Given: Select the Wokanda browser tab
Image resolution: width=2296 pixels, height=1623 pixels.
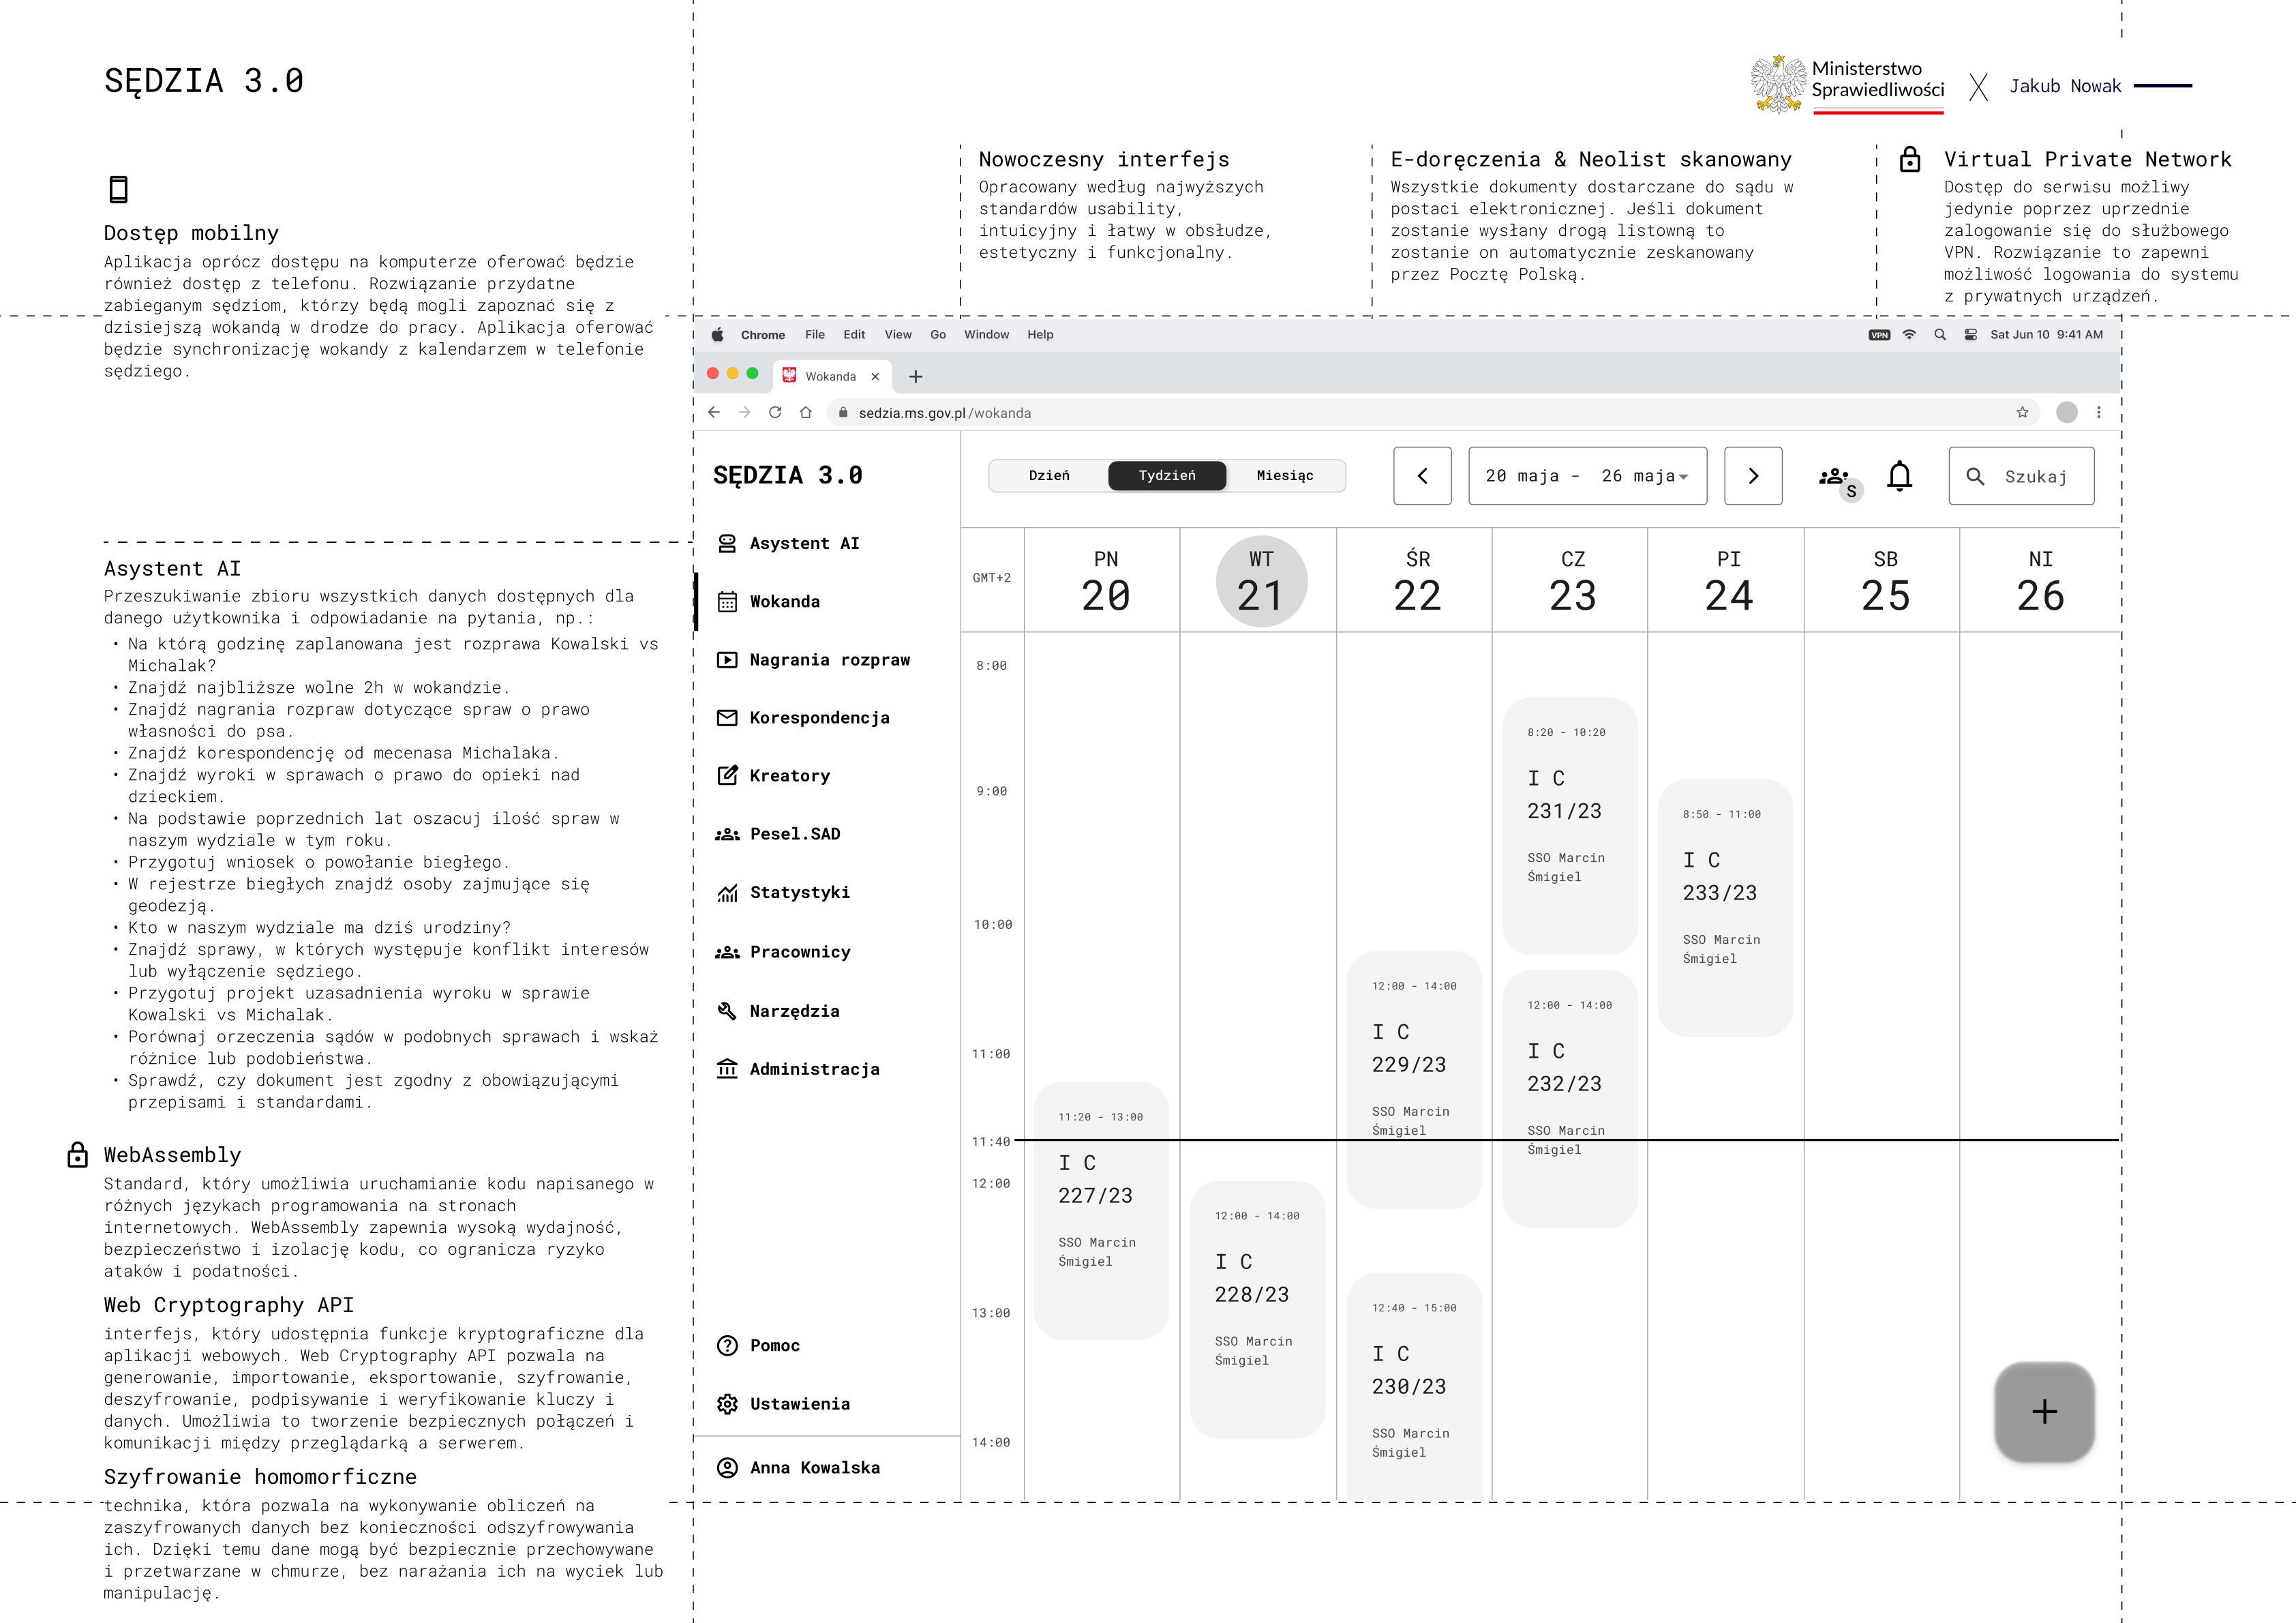Looking at the screenshot, I should tap(832, 376).
